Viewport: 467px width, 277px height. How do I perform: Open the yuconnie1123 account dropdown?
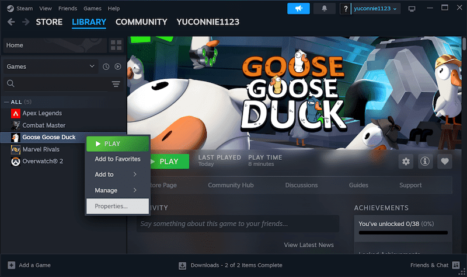click(376, 9)
